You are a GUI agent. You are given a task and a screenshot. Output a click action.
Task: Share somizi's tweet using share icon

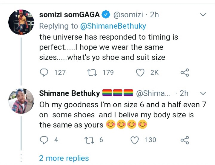[185, 72]
